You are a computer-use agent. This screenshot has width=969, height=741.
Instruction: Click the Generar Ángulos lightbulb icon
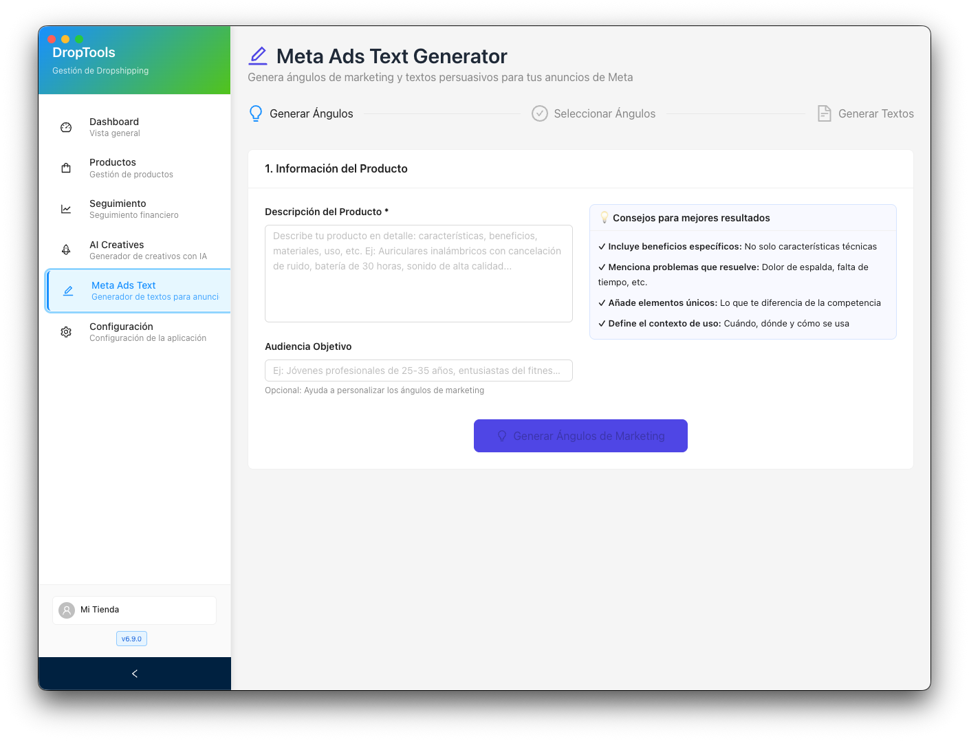click(x=256, y=113)
